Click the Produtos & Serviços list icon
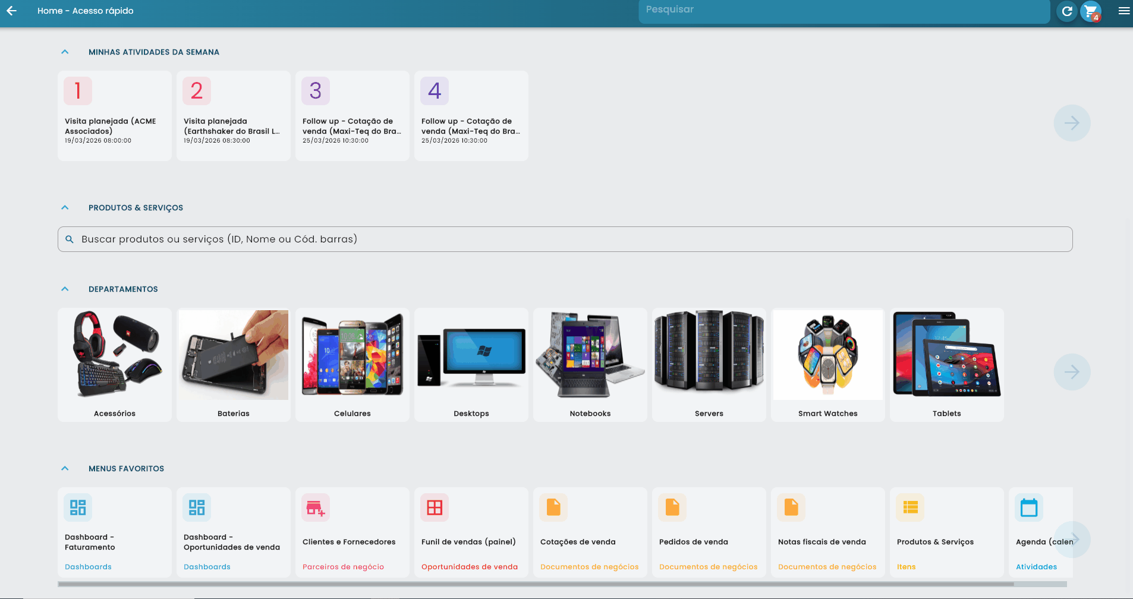 (910, 507)
